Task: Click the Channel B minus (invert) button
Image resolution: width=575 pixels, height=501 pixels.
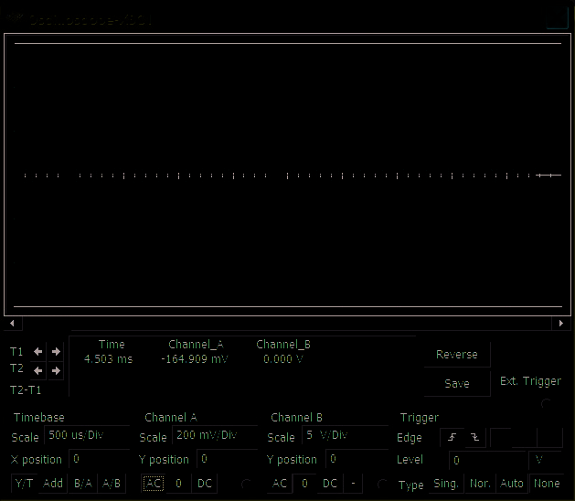Action: tap(353, 484)
